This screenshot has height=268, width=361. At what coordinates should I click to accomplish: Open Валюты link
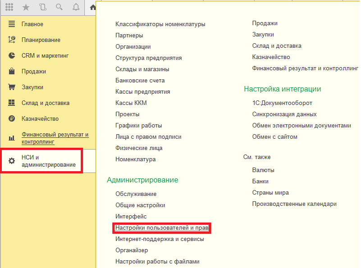(x=263, y=170)
